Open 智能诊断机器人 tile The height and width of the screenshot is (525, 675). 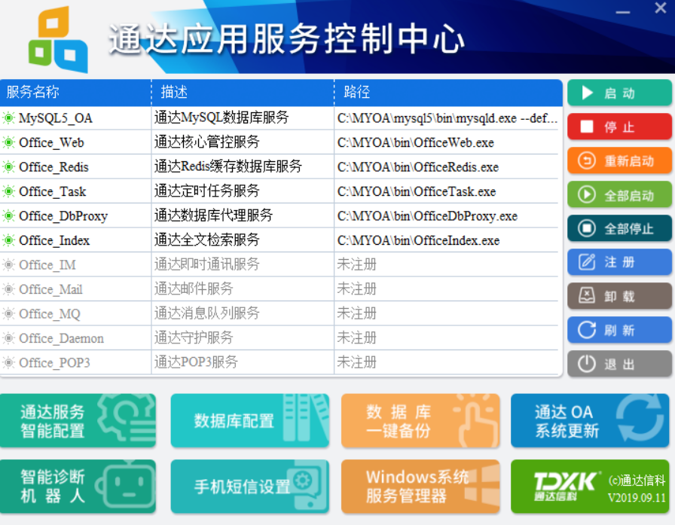(78, 487)
